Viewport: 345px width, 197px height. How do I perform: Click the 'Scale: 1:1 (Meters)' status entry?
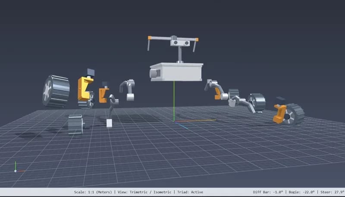[93, 192]
